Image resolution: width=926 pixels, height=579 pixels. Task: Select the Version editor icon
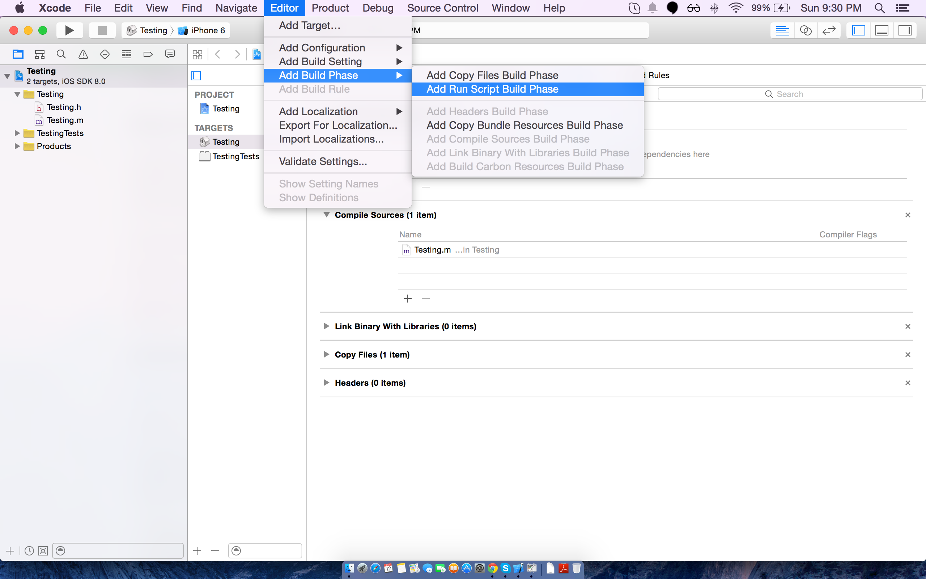pyautogui.click(x=829, y=30)
